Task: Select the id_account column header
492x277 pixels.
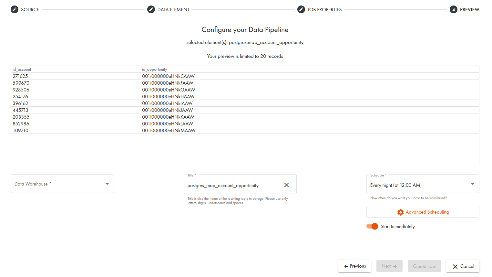Action: tap(22, 69)
